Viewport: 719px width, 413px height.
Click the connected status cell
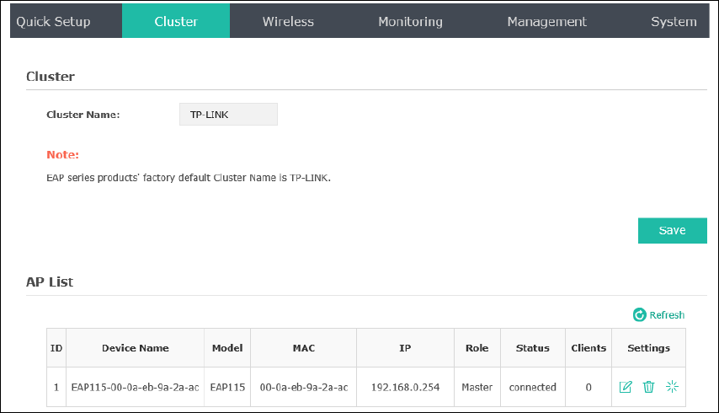pos(532,388)
